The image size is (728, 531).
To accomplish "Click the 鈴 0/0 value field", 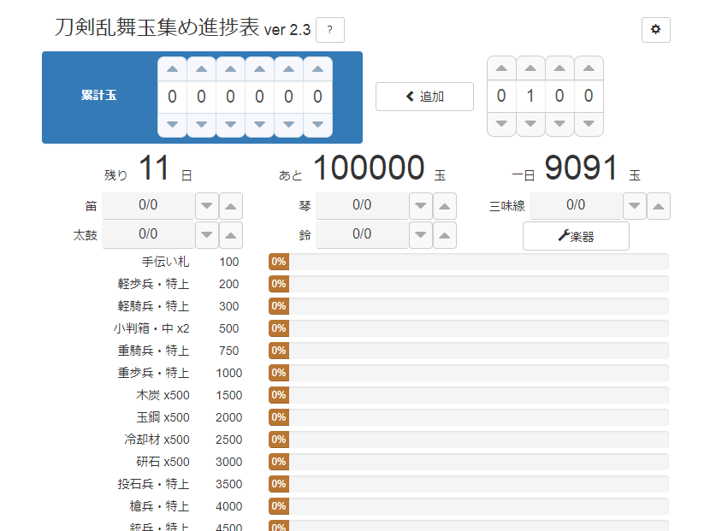I will (x=362, y=234).
